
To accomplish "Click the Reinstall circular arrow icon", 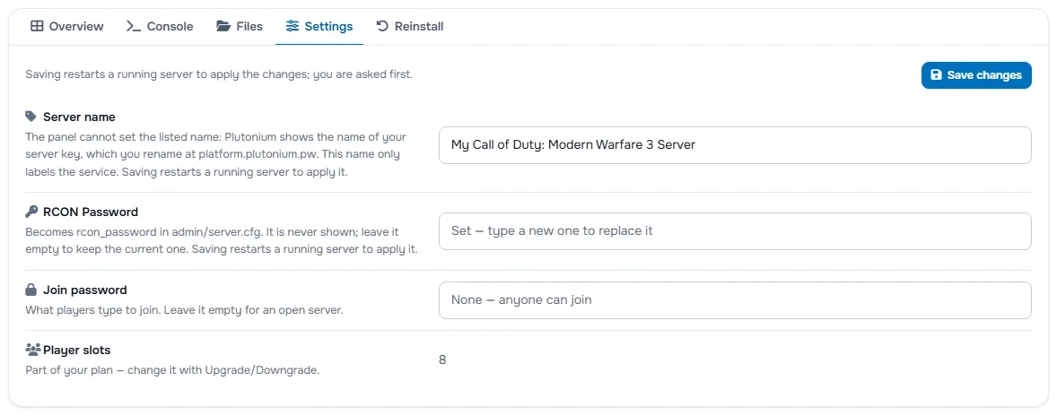I will (x=382, y=26).
